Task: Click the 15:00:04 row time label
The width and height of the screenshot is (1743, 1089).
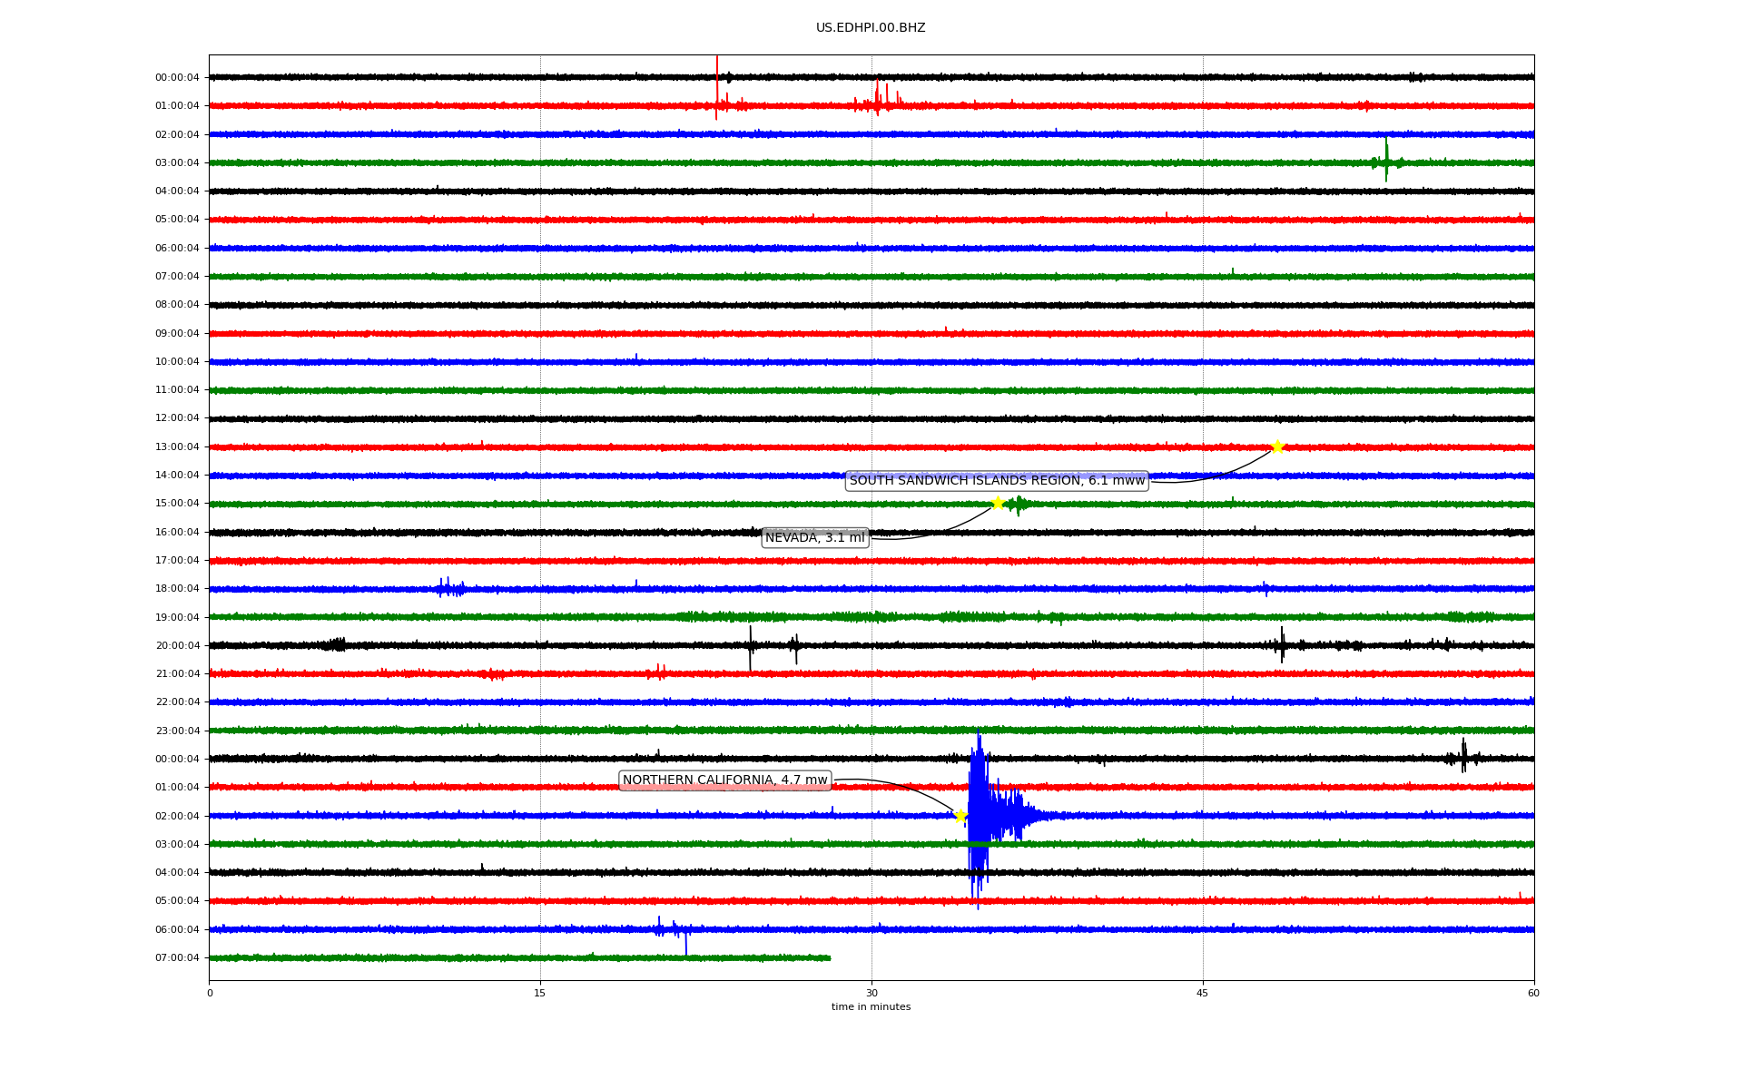Action: [177, 504]
